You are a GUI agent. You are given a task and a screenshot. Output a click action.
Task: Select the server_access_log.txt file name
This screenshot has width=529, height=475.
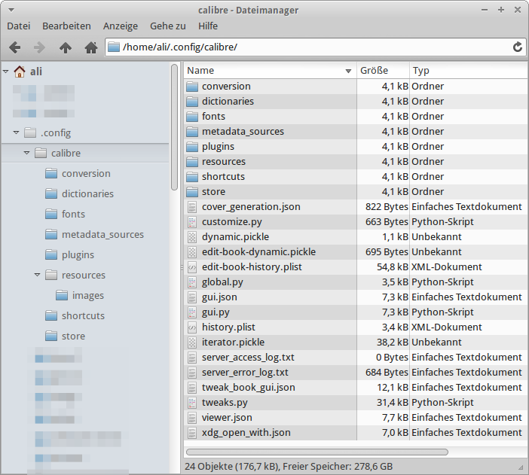pyautogui.click(x=248, y=358)
